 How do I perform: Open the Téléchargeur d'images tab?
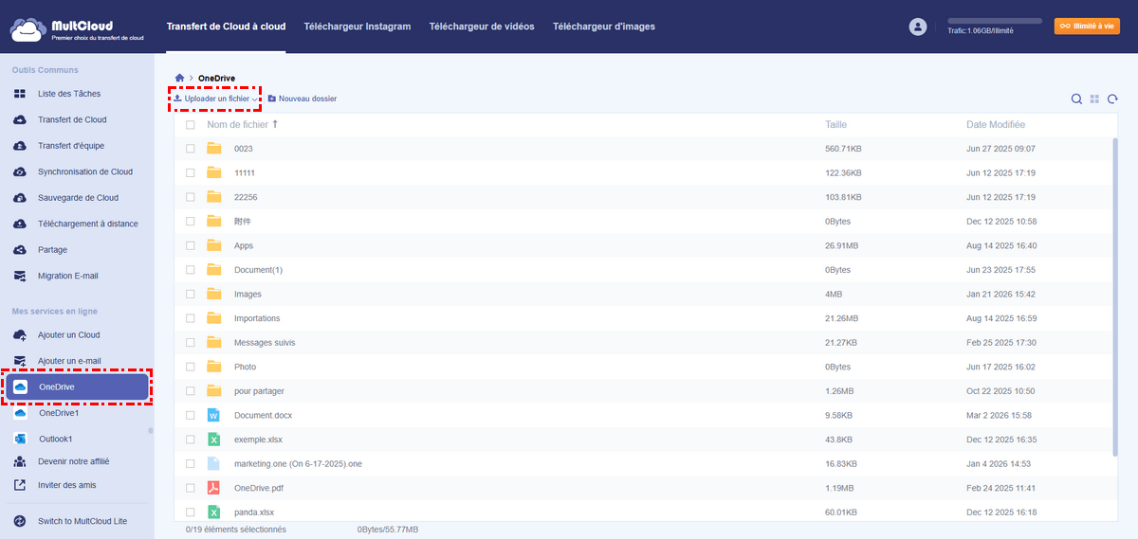(x=604, y=27)
